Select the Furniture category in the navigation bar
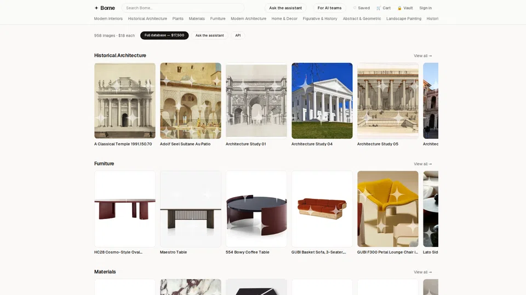Screen dimensions: 526x295 [x=218, y=19]
